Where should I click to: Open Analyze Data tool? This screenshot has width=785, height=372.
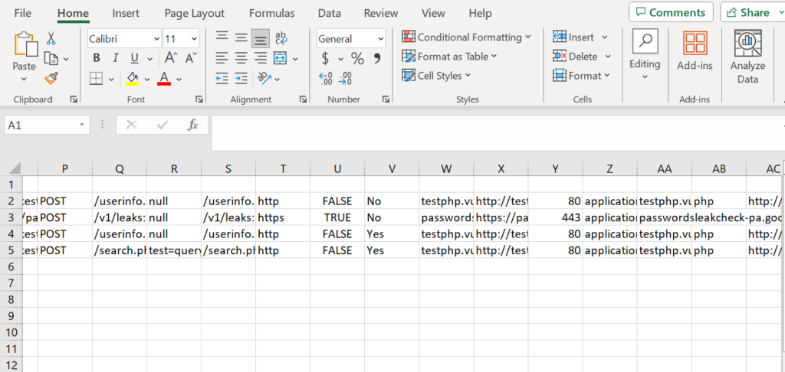point(747,57)
